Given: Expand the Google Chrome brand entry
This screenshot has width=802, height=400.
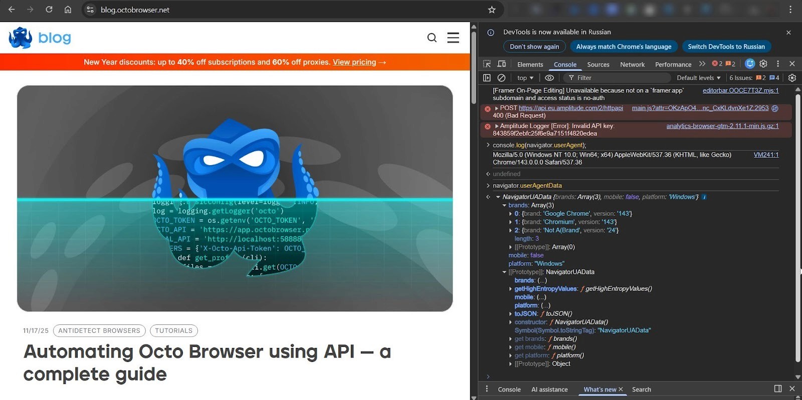Looking at the screenshot, I should (x=511, y=214).
